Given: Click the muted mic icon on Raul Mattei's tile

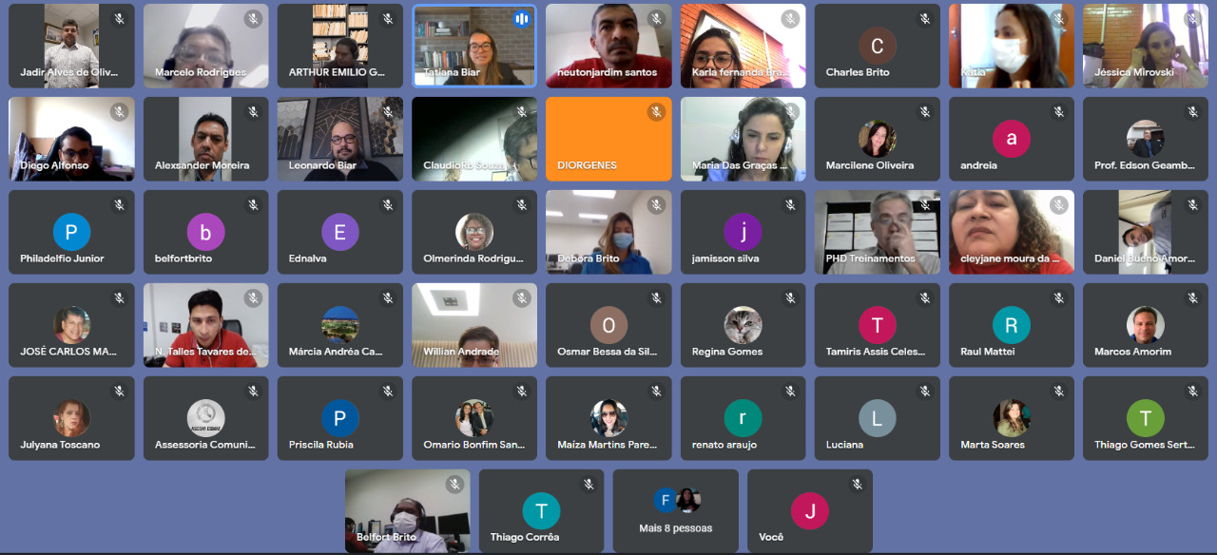Looking at the screenshot, I should (x=1058, y=298).
